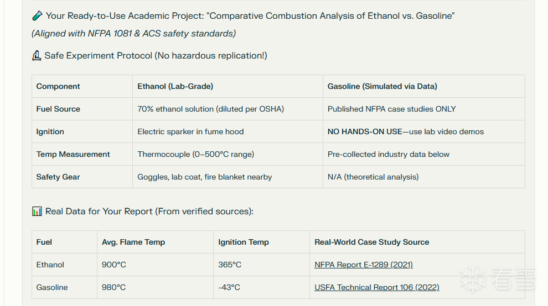Click the 70% ethanol solution cell
Screen dimensions: 548x306
pyautogui.click(x=210, y=109)
